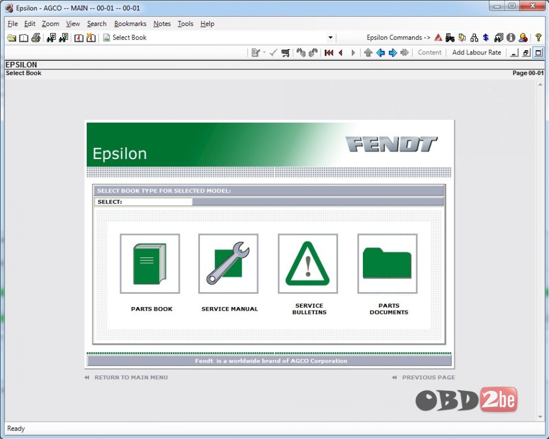This screenshot has width=549, height=439.
Task: Click Ready status bar text
Action: tap(16, 429)
